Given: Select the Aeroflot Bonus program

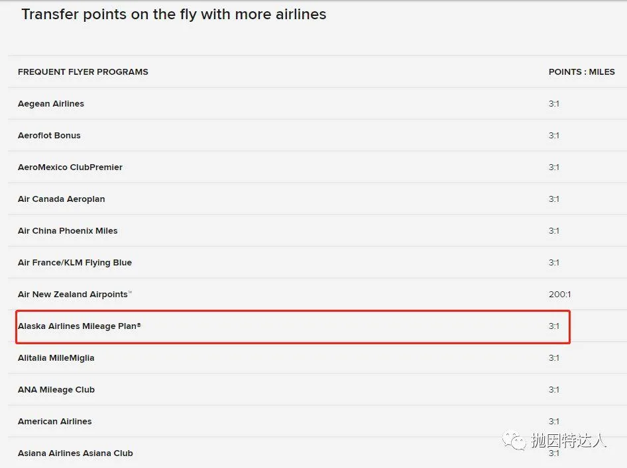Looking at the screenshot, I should [x=49, y=136].
